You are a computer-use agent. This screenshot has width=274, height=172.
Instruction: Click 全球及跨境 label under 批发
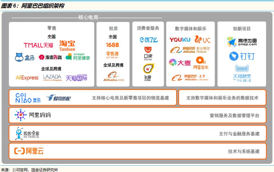pyautogui.click(x=113, y=65)
